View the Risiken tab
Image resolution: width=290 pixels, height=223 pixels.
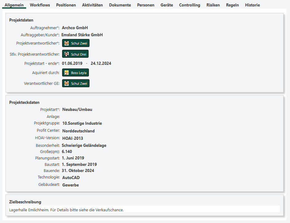(x=213, y=5)
